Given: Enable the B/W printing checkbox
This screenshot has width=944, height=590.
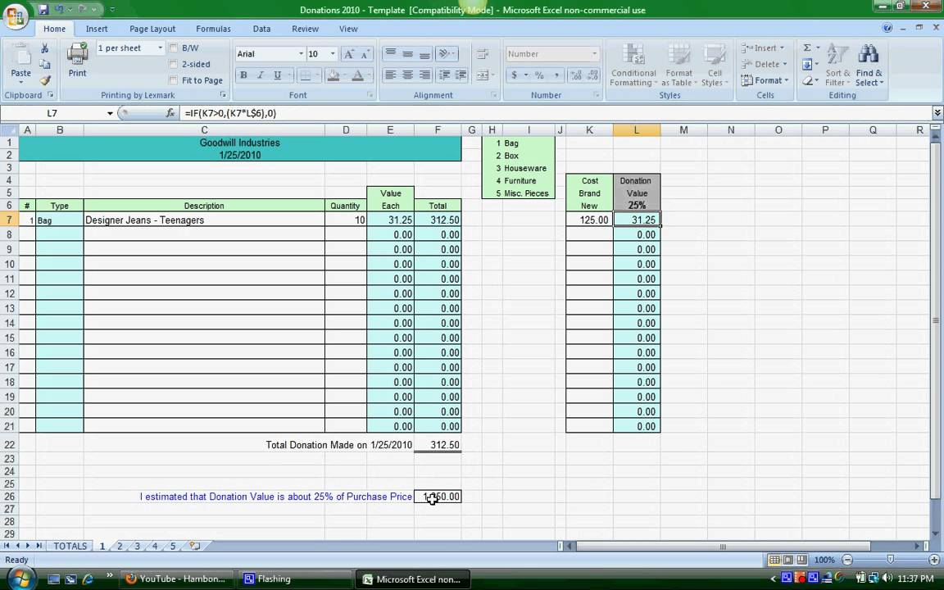Looking at the screenshot, I should 173,48.
